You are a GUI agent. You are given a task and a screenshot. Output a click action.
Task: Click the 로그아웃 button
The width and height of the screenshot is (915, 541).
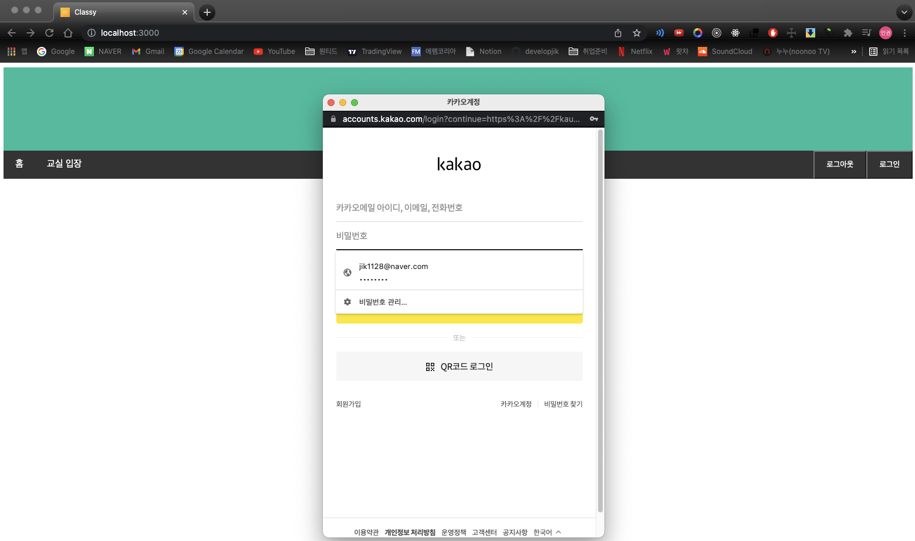click(x=840, y=164)
